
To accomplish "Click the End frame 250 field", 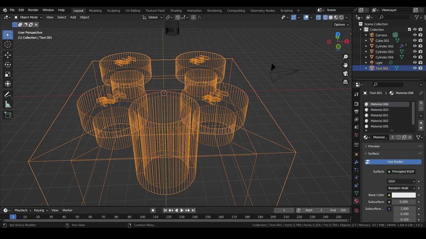I will (x=338, y=210).
